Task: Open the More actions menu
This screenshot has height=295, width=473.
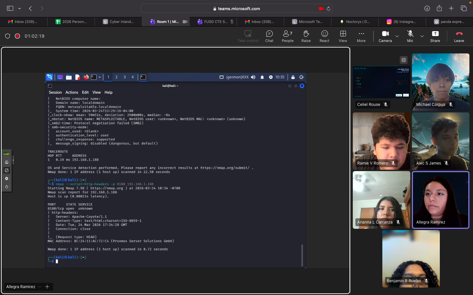Action: click(361, 36)
